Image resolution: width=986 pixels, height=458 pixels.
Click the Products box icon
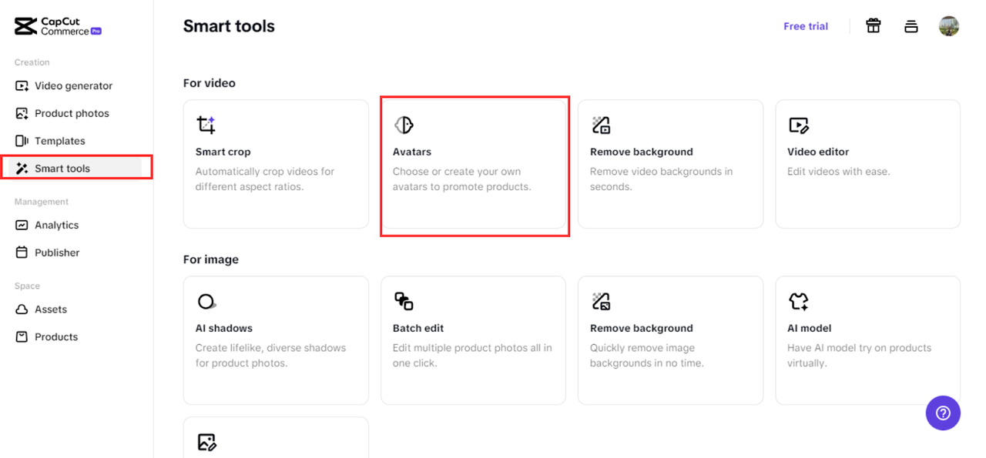[x=22, y=337]
